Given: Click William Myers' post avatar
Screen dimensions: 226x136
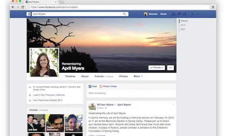Looking at the screenshot, I should pyautogui.click(x=92, y=106).
